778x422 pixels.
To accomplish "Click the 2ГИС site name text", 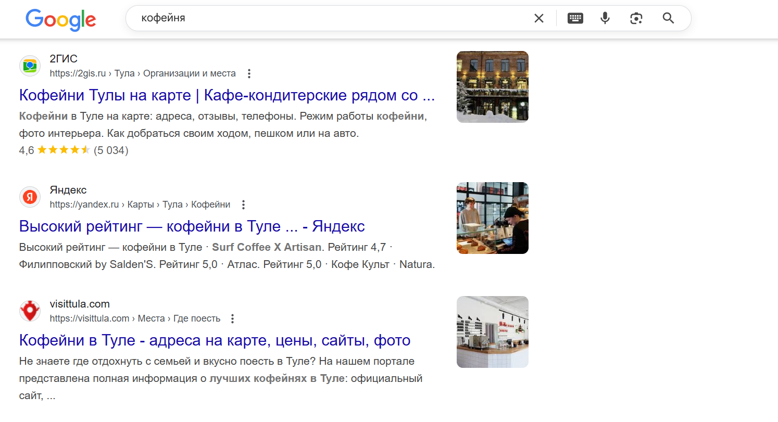I will click(x=64, y=59).
